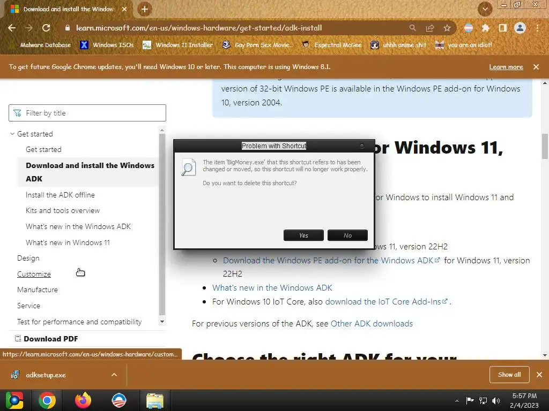
Task: Expand the Design section
Action: [28, 258]
